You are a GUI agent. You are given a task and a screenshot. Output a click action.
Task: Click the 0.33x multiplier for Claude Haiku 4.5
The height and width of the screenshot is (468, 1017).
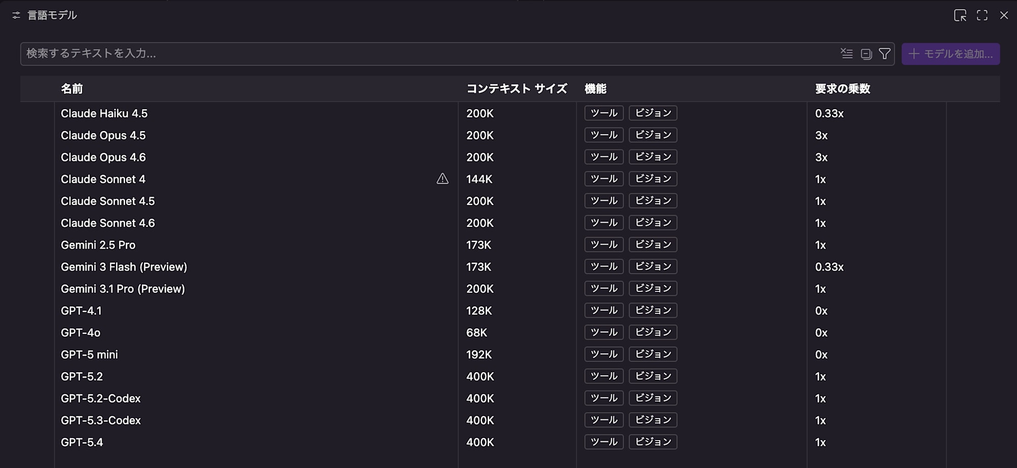pyautogui.click(x=829, y=113)
